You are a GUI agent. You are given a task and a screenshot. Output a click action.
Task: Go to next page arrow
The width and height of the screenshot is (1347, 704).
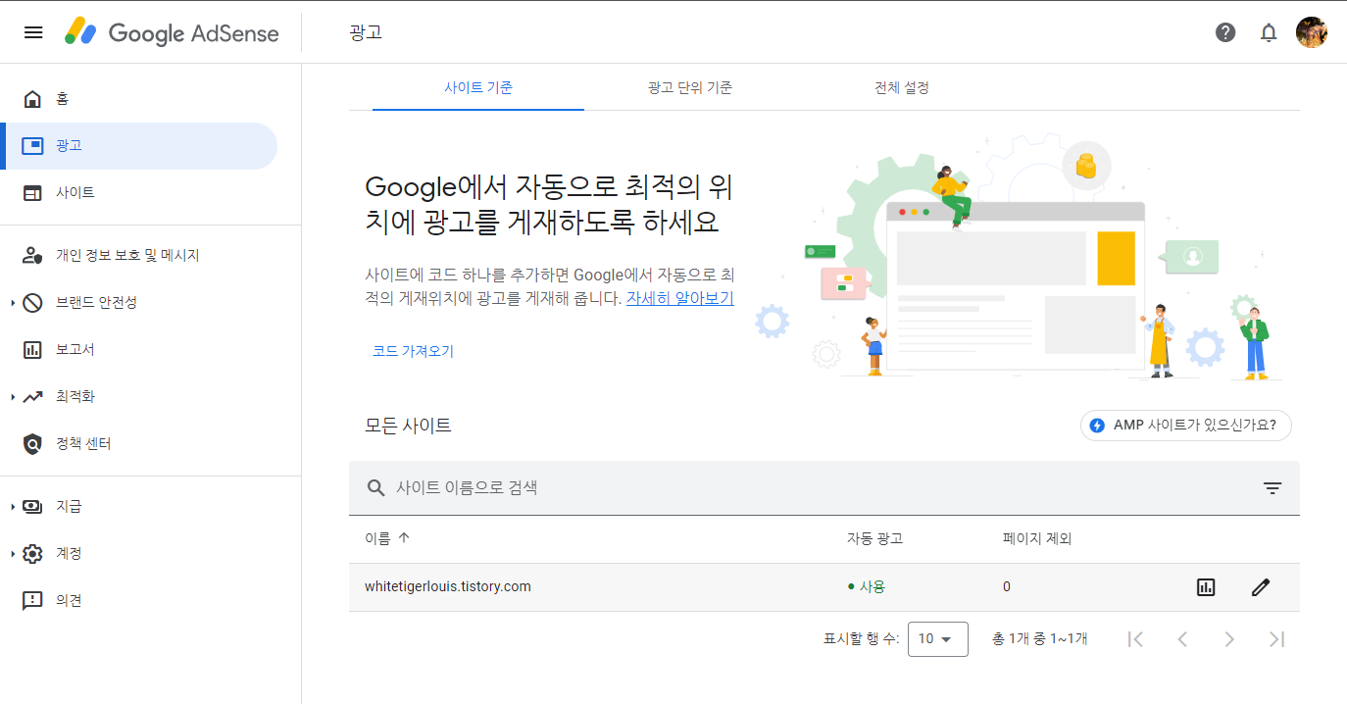pyautogui.click(x=1229, y=639)
